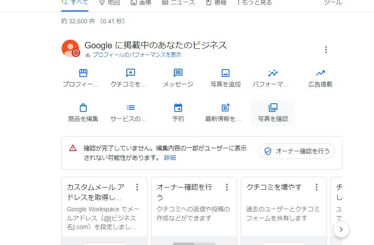Click the オーナー確認を行う verify owner button
Viewport: 374px width, 245px height.
(x=297, y=151)
